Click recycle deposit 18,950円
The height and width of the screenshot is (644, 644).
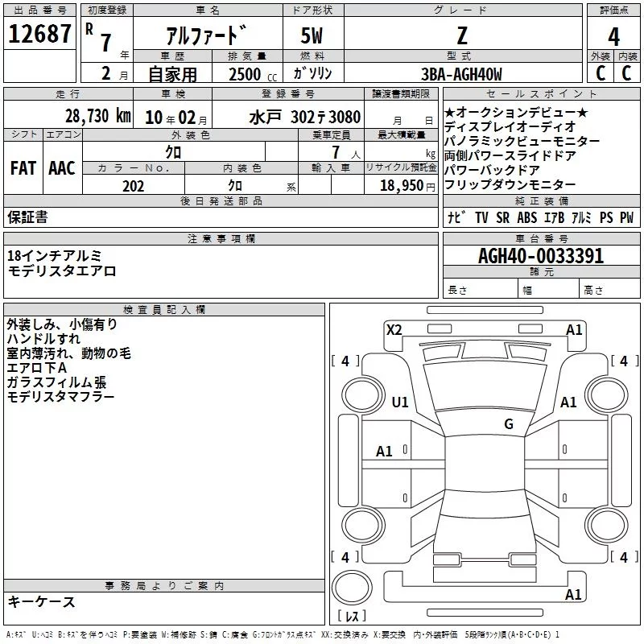(407, 186)
